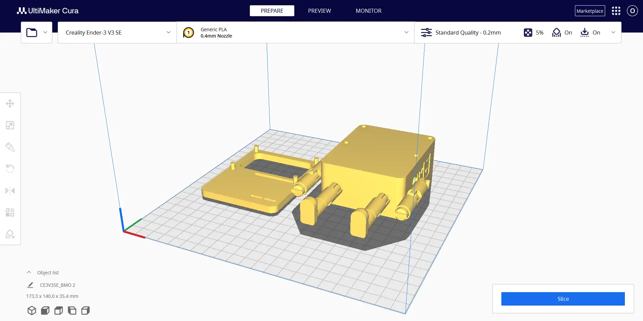Screen dimensions: 643x321
Task: Select CE3V3SE_BMO 2 in object list
Action: click(57, 285)
